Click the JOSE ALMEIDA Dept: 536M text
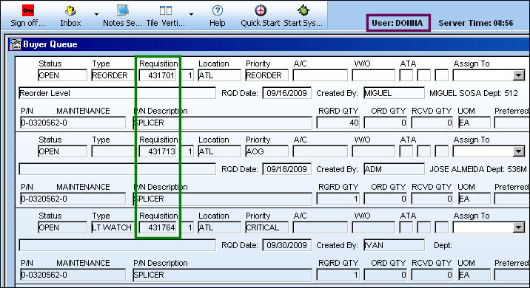 tap(478, 169)
